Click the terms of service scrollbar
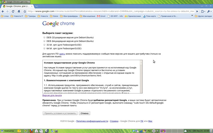The height and width of the screenshot is (133, 213). [x=141, y=76]
